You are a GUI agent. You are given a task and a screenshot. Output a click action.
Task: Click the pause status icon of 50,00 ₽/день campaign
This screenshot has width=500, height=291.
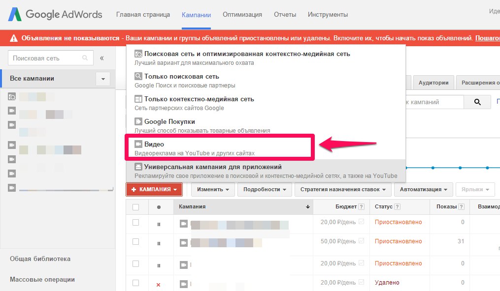click(159, 244)
